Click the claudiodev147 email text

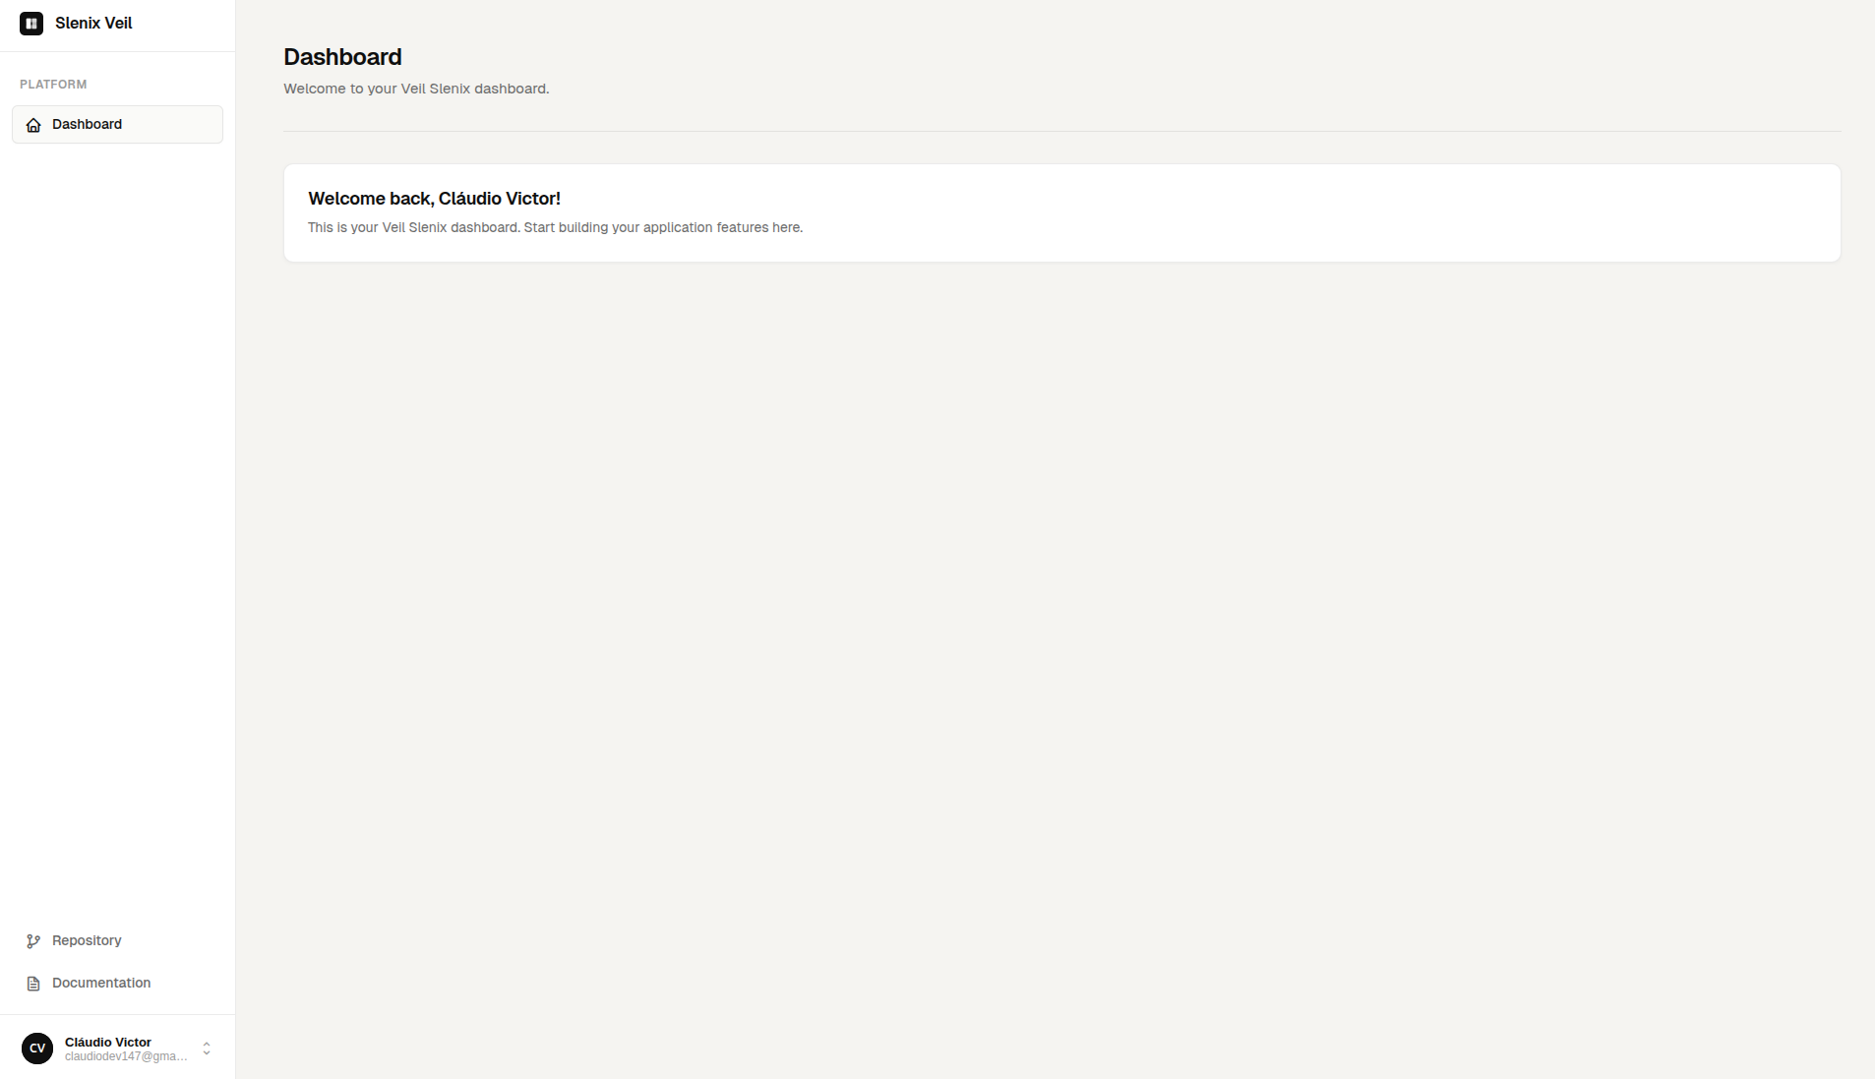[x=126, y=1056]
